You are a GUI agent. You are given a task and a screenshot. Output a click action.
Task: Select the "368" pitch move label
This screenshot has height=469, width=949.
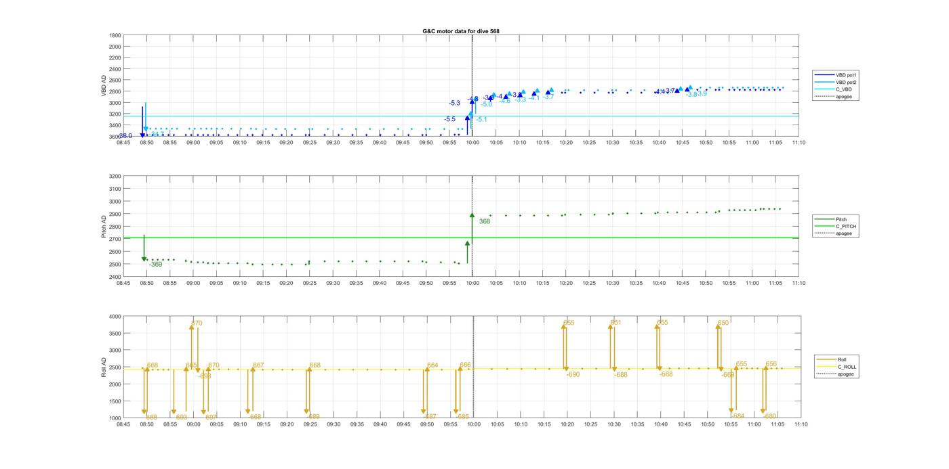(x=485, y=221)
